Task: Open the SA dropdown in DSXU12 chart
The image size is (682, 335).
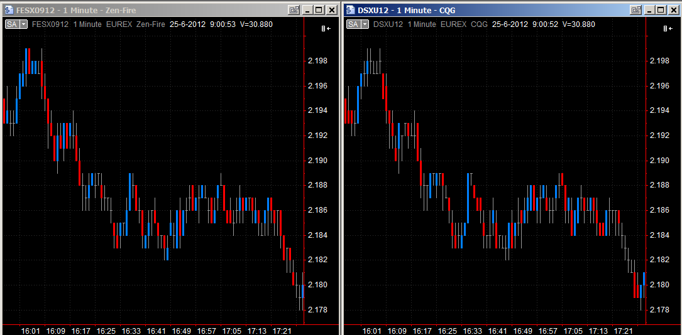Action: pos(365,24)
